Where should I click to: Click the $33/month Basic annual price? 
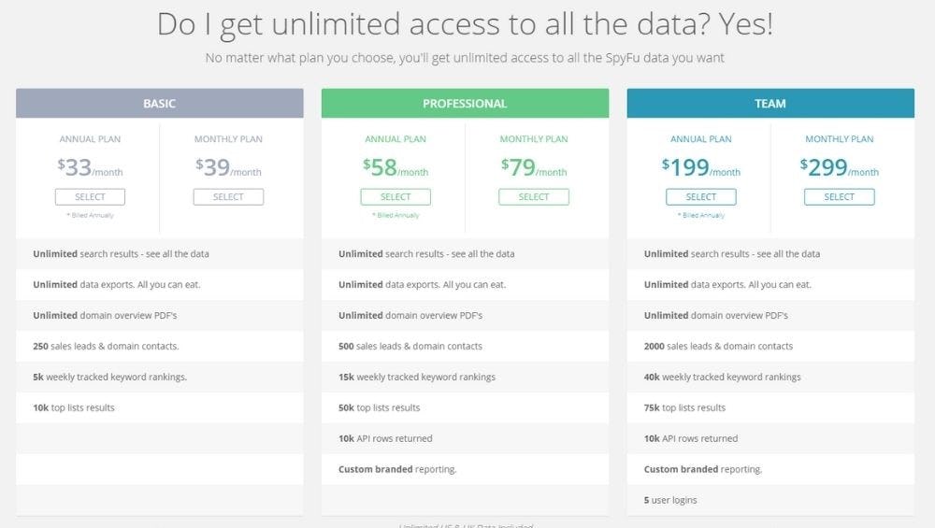[x=90, y=168]
